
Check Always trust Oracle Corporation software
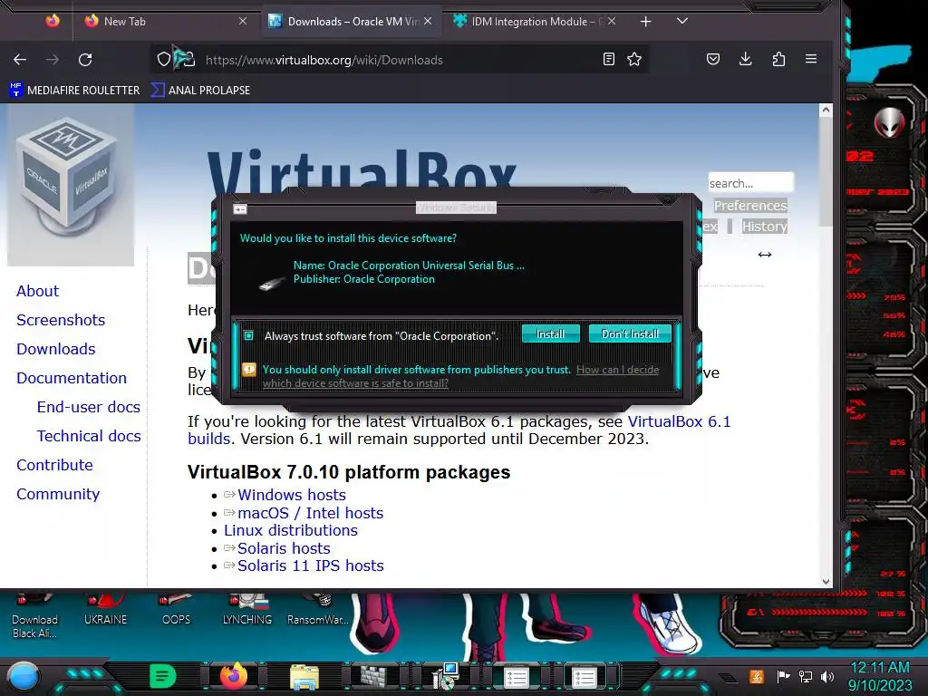tap(249, 335)
